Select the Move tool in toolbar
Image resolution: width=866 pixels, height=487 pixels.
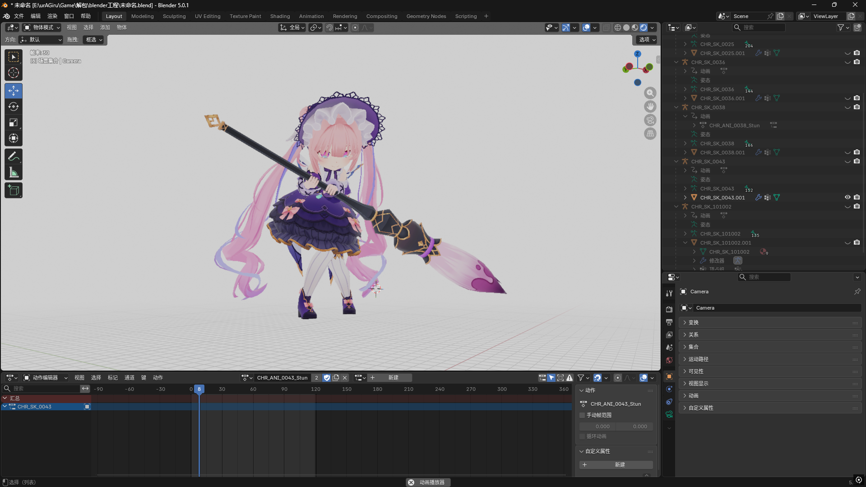[x=14, y=91]
